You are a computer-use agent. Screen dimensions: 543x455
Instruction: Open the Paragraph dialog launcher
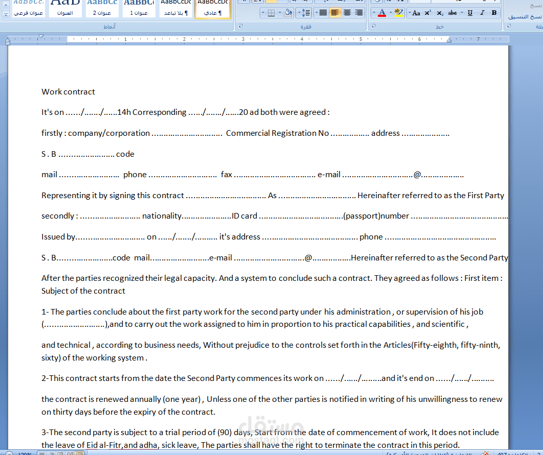click(x=240, y=26)
